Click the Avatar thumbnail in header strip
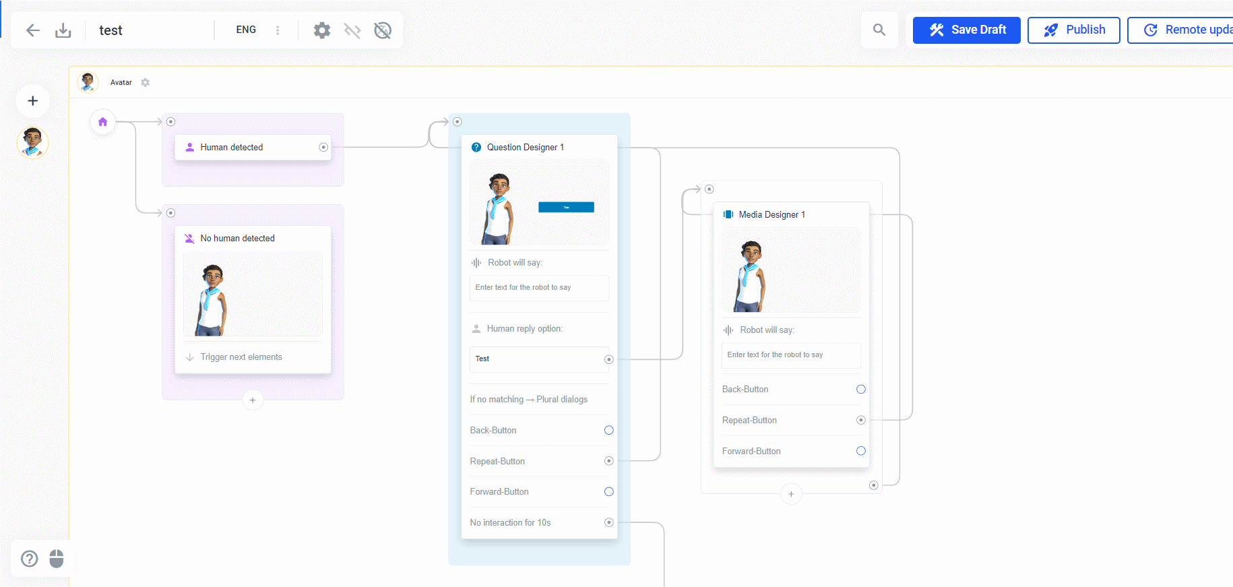 (x=88, y=82)
